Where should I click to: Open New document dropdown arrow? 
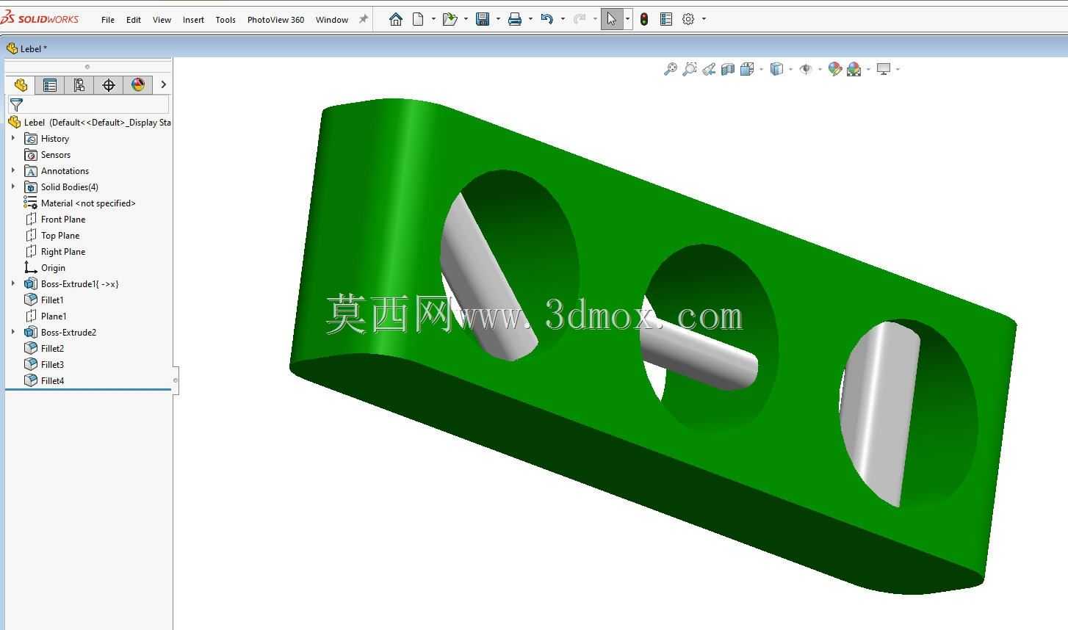[433, 19]
